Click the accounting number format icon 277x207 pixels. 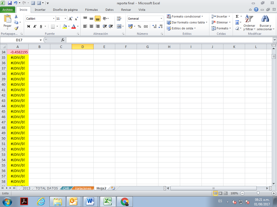(x=130, y=26)
